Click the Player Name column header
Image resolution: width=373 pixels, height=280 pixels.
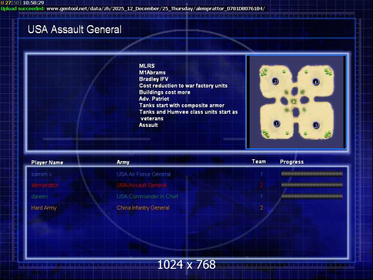(47, 162)
